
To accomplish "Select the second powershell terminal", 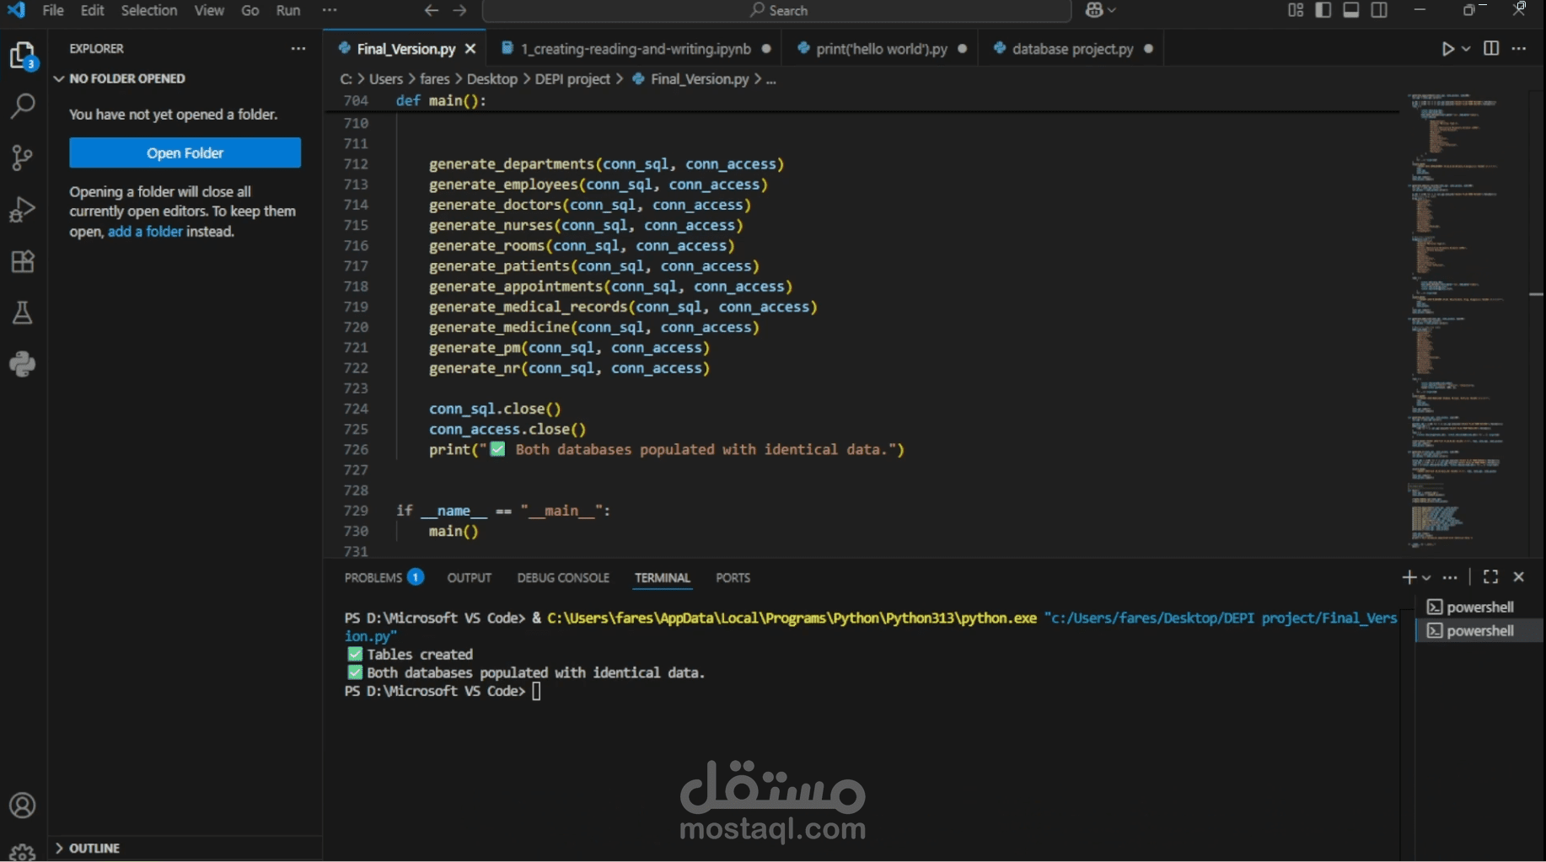I will (1479, 630).
